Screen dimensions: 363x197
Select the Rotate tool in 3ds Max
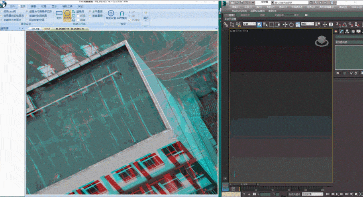click(292, 25)
